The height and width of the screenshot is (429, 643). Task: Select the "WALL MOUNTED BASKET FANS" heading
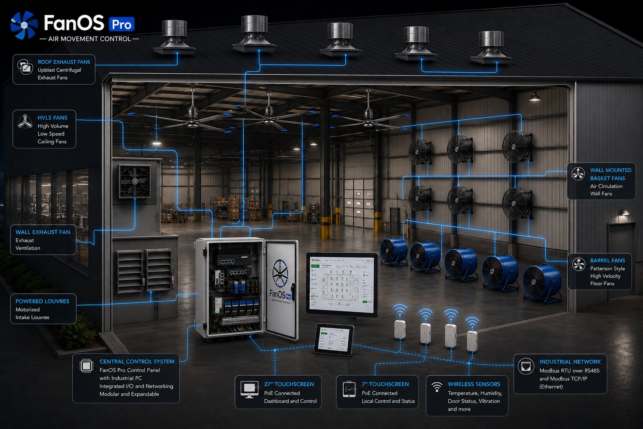click(611, 174)
